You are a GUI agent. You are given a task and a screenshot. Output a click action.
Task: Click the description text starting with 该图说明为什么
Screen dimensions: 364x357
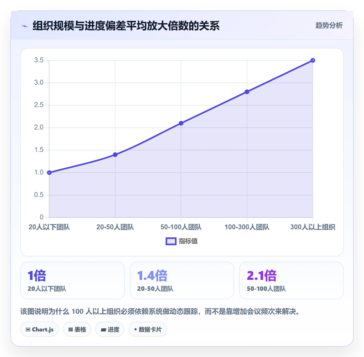(161, 311)
